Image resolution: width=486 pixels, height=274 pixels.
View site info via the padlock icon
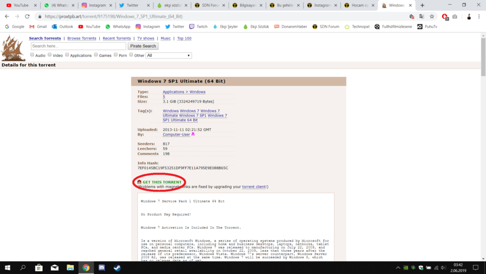point(39,16)
